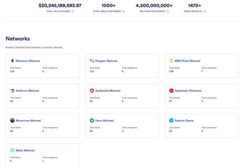Click the Moonriver Mainnet logo icon
The width and height of the screenshot is (246, 167).
point(12,120)
